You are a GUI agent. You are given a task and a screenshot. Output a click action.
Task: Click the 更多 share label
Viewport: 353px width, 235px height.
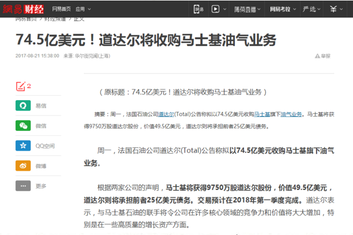pyautogui.click(x=41, y=186)
